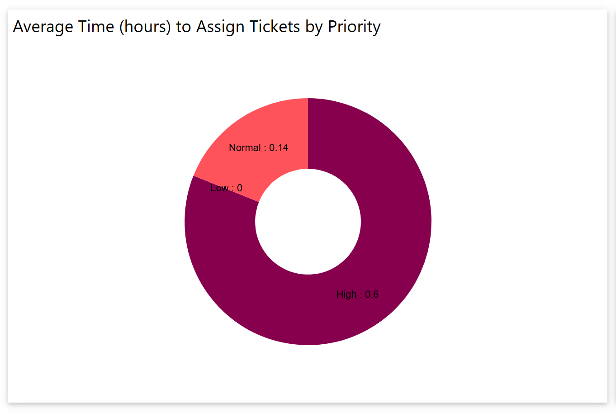This screenshot has height=418, width=616.
Task: Click the "0.14" value on the Normal slice
Action: pos(279,148)
